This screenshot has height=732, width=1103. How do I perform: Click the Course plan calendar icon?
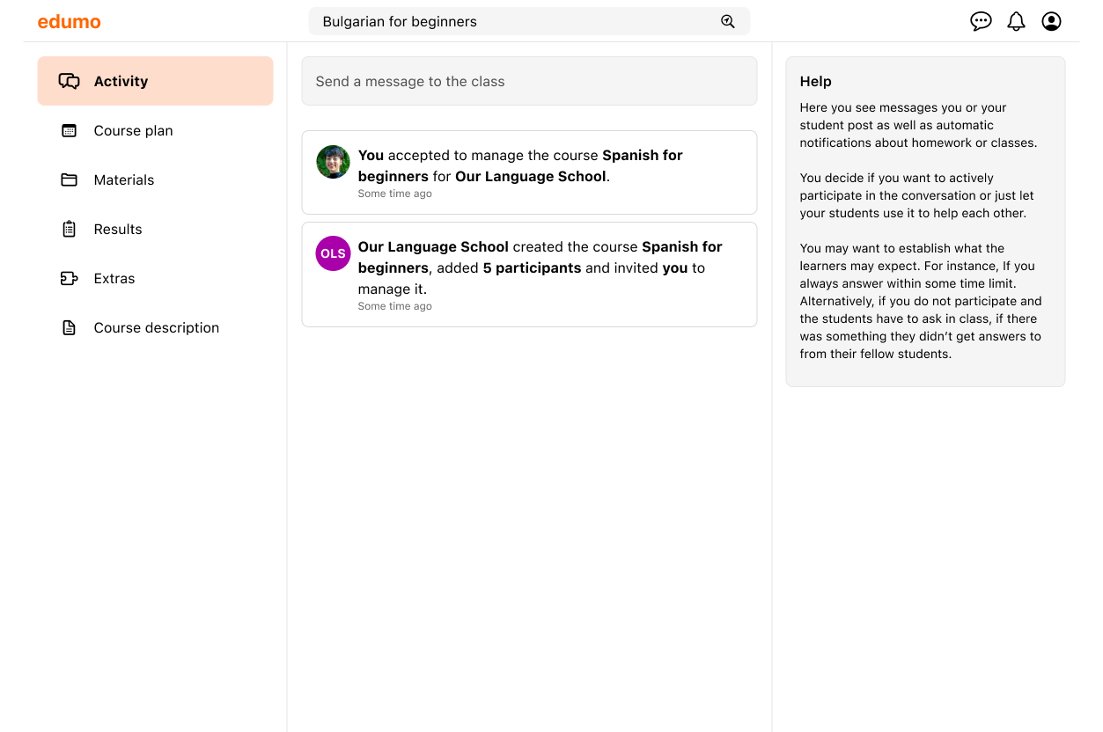tap(69, 130)
